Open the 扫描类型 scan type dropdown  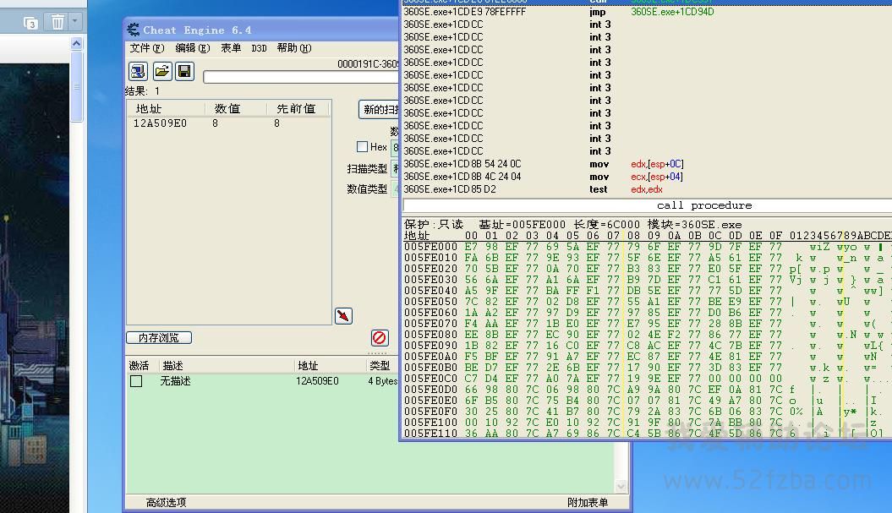point(394,168)
